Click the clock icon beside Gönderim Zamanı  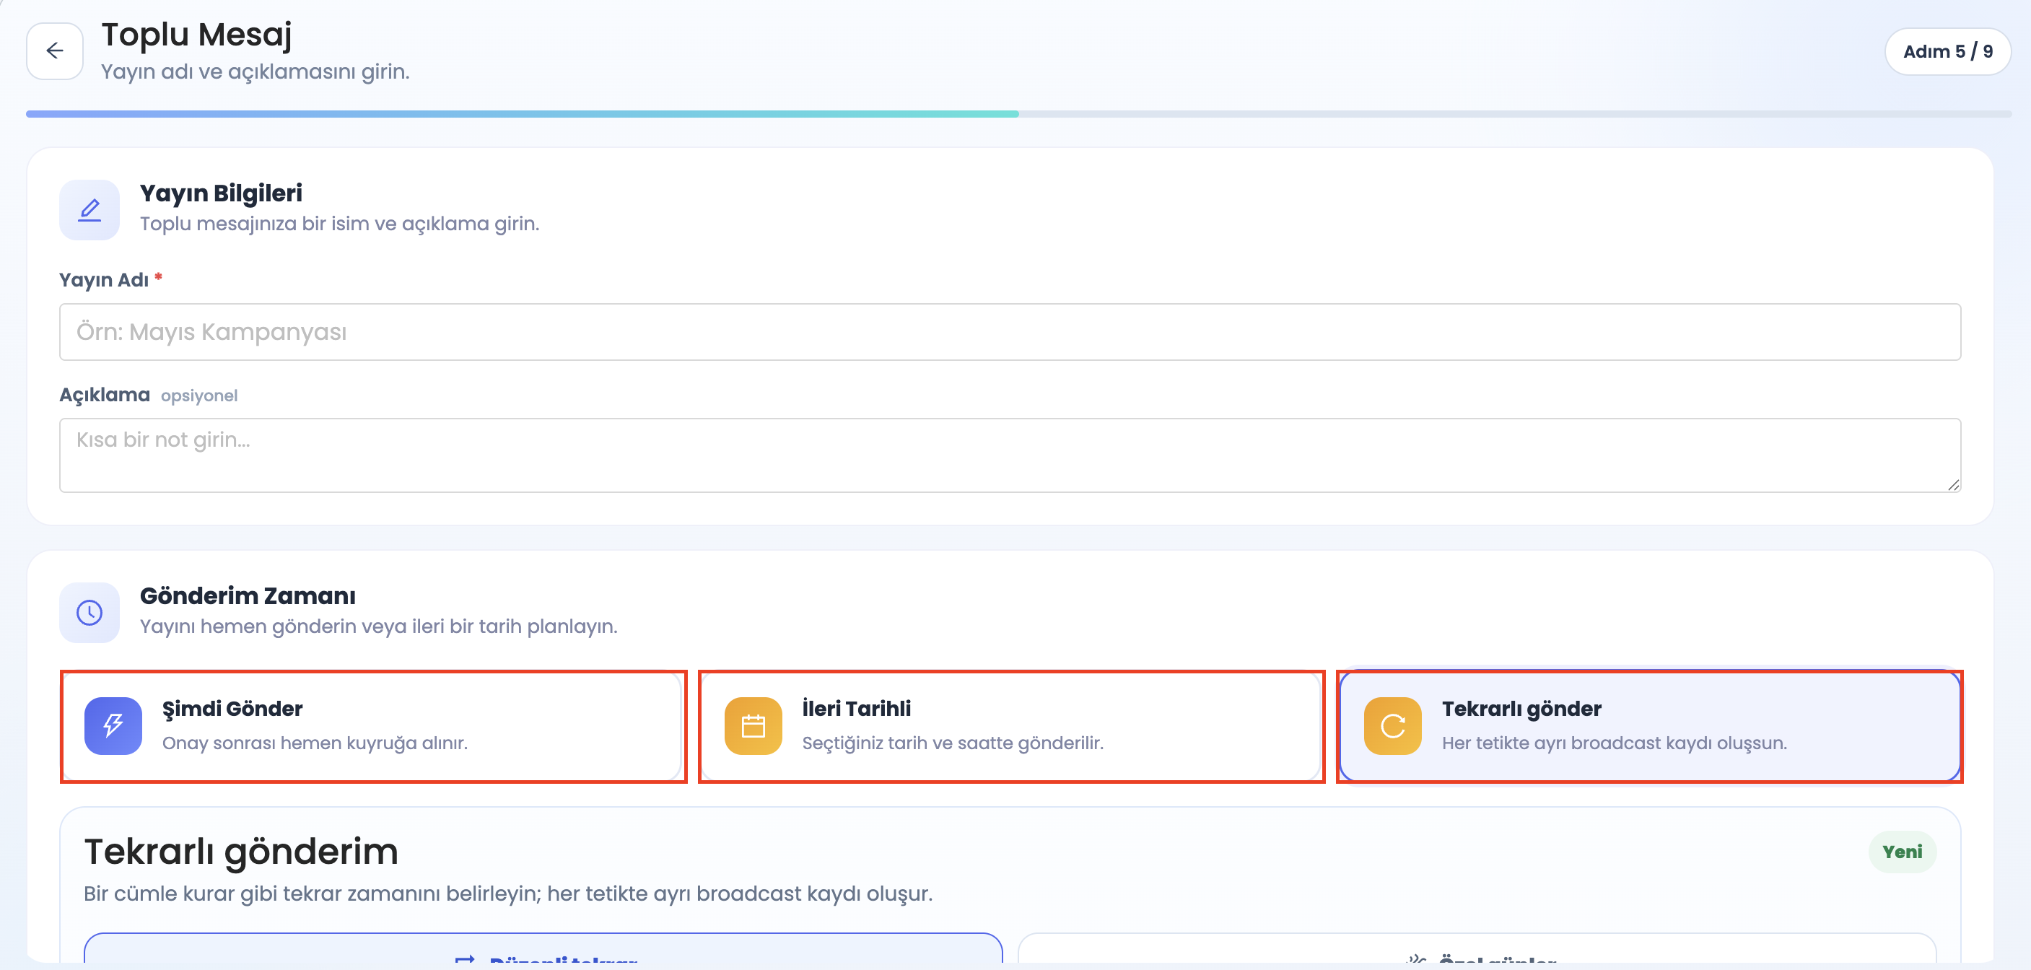[x=90, y=613]
